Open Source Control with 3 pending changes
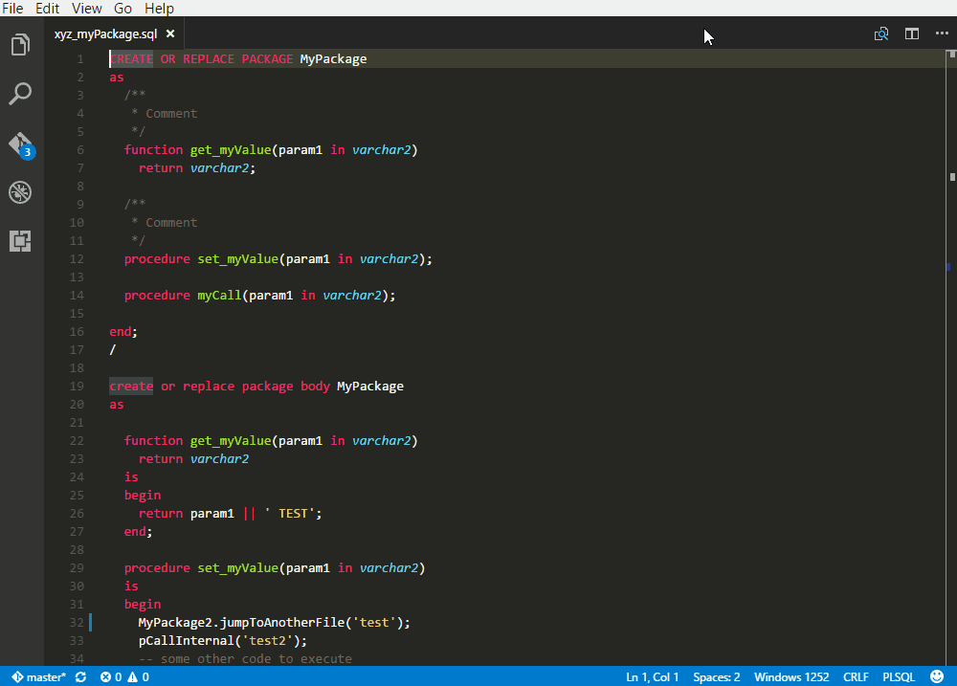 coord(20,144)
